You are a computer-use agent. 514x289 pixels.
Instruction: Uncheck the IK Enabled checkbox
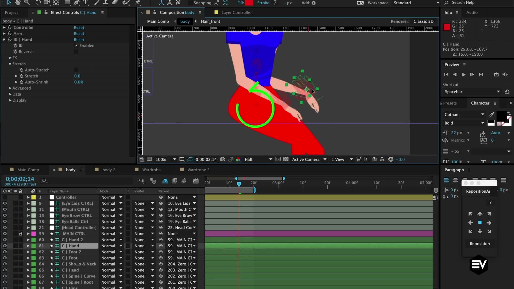point(76,45)
